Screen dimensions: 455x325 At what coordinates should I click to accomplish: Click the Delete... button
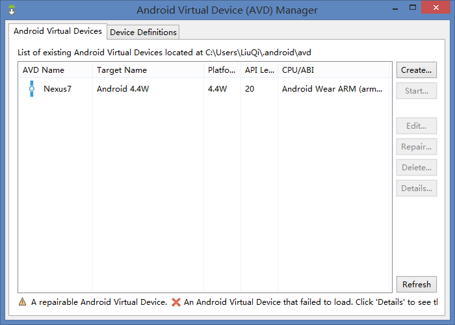click(417, 168)
